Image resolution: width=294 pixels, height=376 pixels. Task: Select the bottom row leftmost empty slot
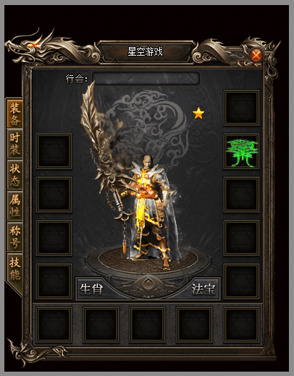click(54, 325)
